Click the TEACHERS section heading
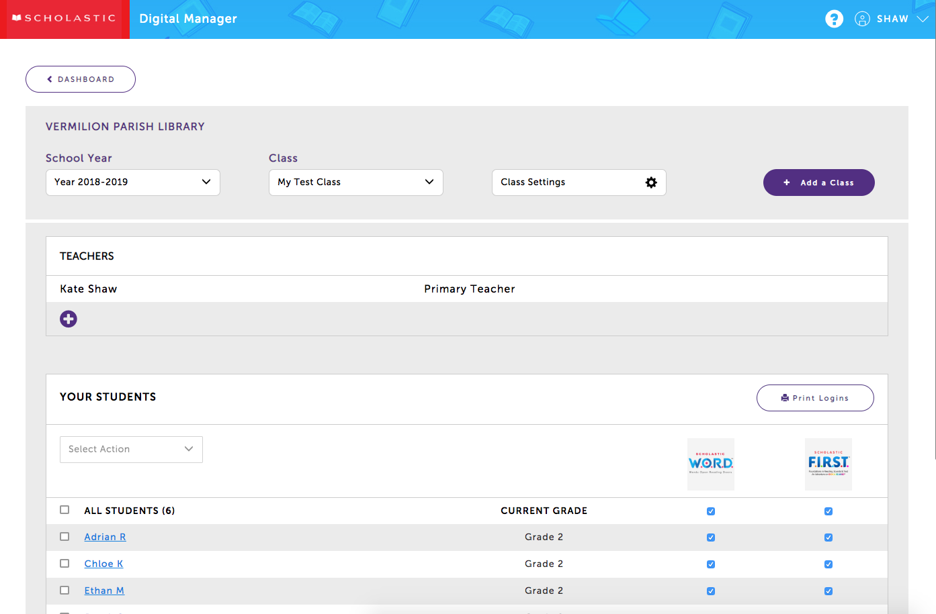Image resolution: width=936 pixels, height=614 pixels. pos(87,256)
